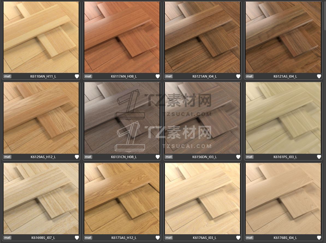Open K6117AN_H08_L reddish wood thumbnail
Viewport: 326px width, 243px height.
click(x=122, y=37)
